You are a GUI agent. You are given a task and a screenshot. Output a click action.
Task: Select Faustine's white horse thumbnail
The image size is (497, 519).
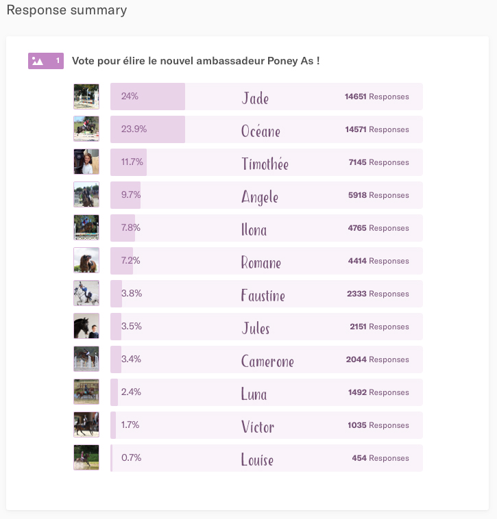point(86,293)
